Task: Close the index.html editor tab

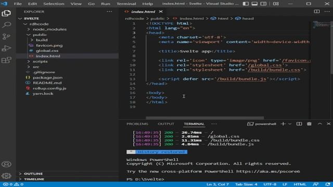Action: [x=161, y=11]
